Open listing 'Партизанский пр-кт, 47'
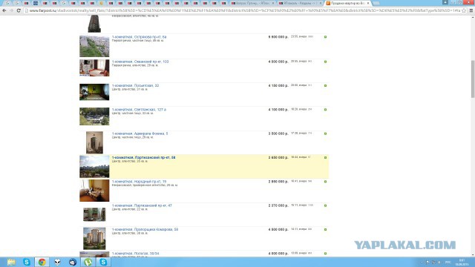Screen dimensions: 475x267 [142, 205]
